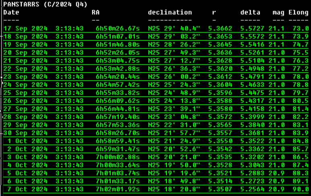Select the RA column header
This screenshot has height=196, width=311.
(x=96, y=12)
